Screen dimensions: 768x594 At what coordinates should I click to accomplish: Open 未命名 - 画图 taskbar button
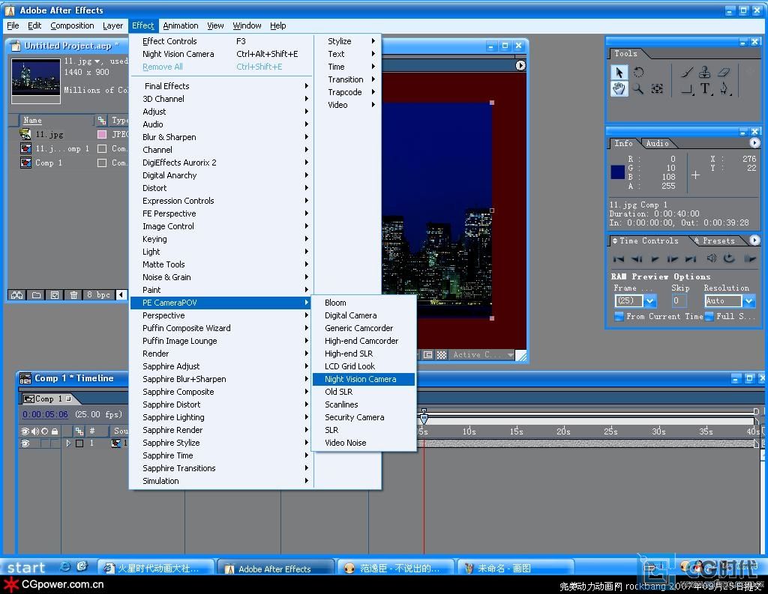[x=514, y=569]
